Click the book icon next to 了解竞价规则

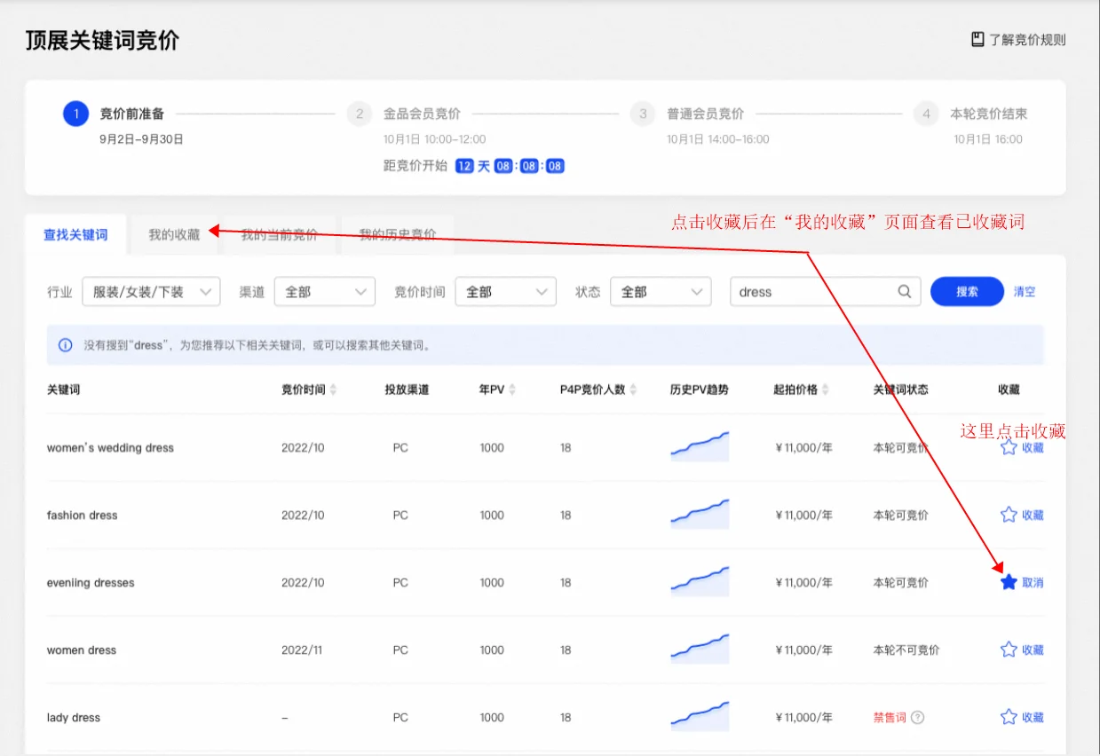tap(977, 40)
